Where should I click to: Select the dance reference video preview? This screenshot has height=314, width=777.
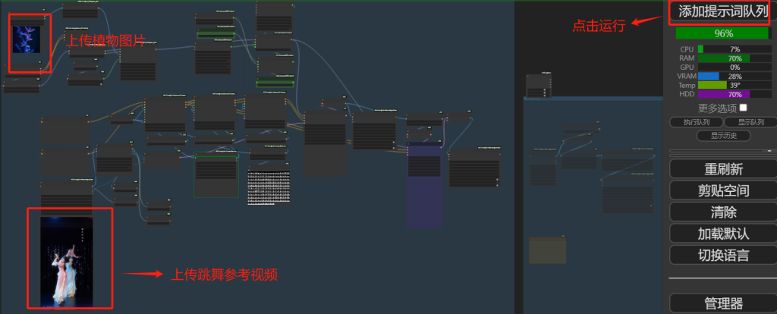[x=67, y=261]
